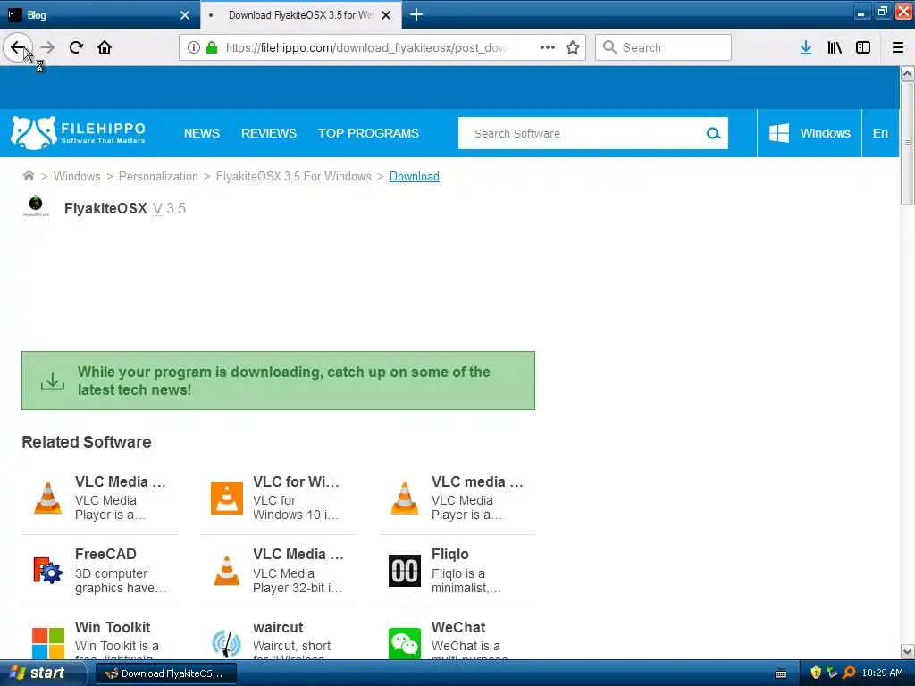Open the Firefox hamburger menu
The width and height of the screenshot is (915, 686).
coord(898,48)
